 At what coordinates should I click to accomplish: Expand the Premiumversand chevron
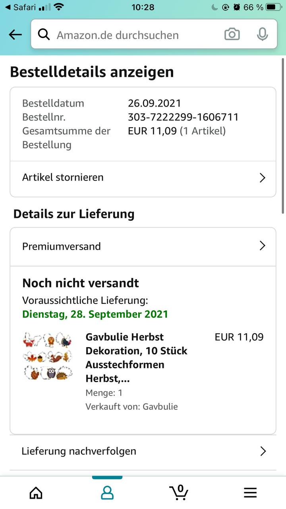click(262, 246)
